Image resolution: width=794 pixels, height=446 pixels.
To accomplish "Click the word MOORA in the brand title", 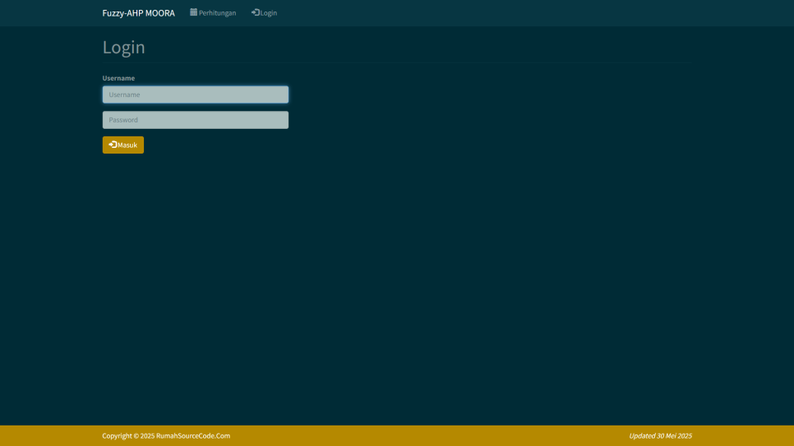I will click(x=160, y=13).
